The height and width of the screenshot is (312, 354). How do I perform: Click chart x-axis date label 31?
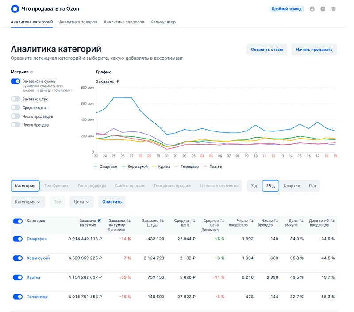coord(167,156)
